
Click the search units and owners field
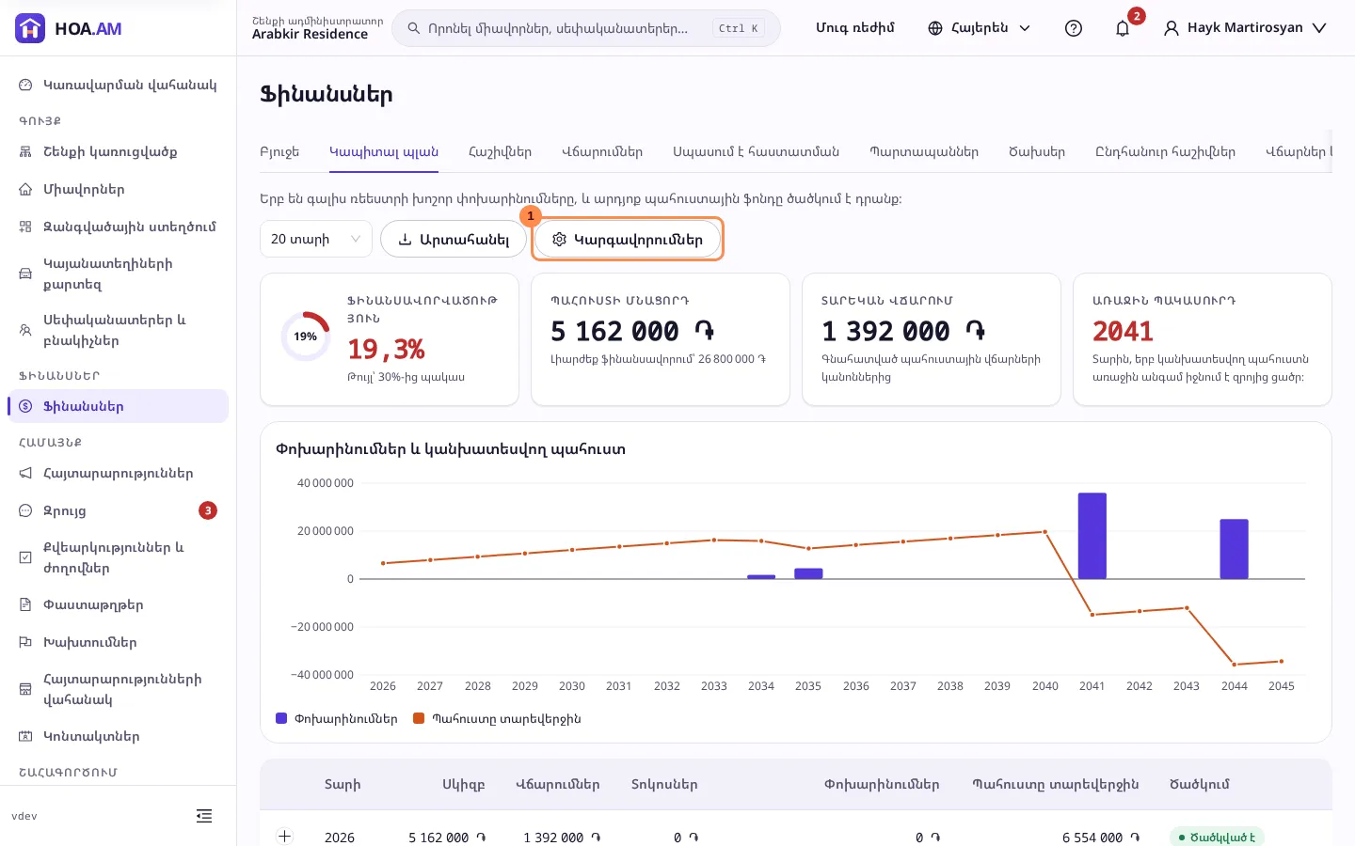pyautogui.click(x=585, y=28)
